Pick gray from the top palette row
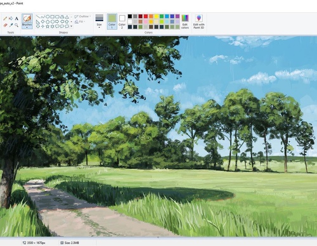This screenshot has width=317, height=246. pyautogui.click(x=135, y=16)
